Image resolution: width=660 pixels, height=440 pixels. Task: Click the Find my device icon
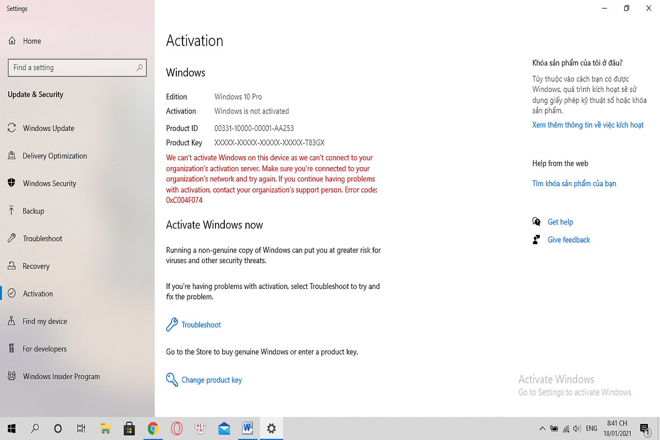12,321
